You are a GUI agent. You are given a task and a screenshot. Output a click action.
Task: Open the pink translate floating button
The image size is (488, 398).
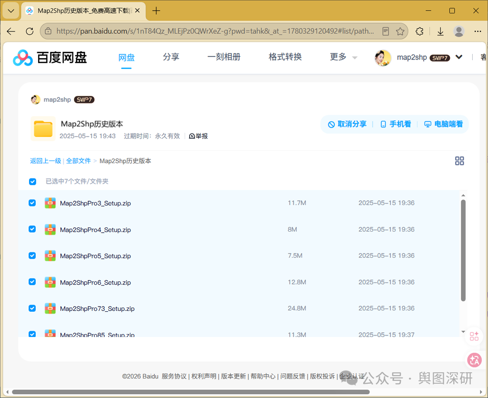click(474, 360)
